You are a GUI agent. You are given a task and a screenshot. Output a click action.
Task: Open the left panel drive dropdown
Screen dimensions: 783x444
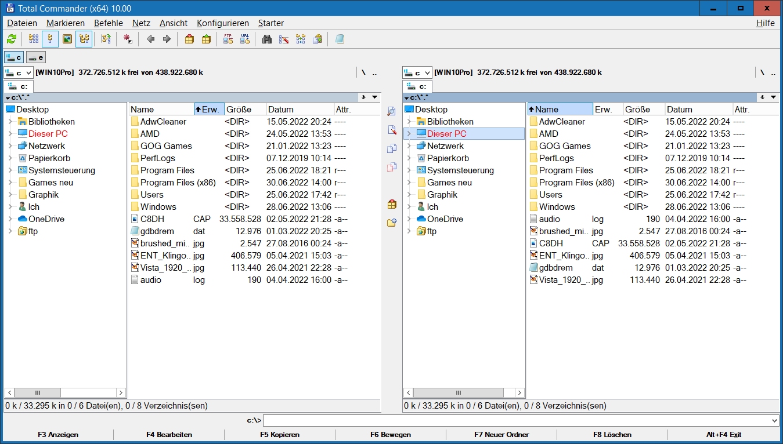(27, 73)
